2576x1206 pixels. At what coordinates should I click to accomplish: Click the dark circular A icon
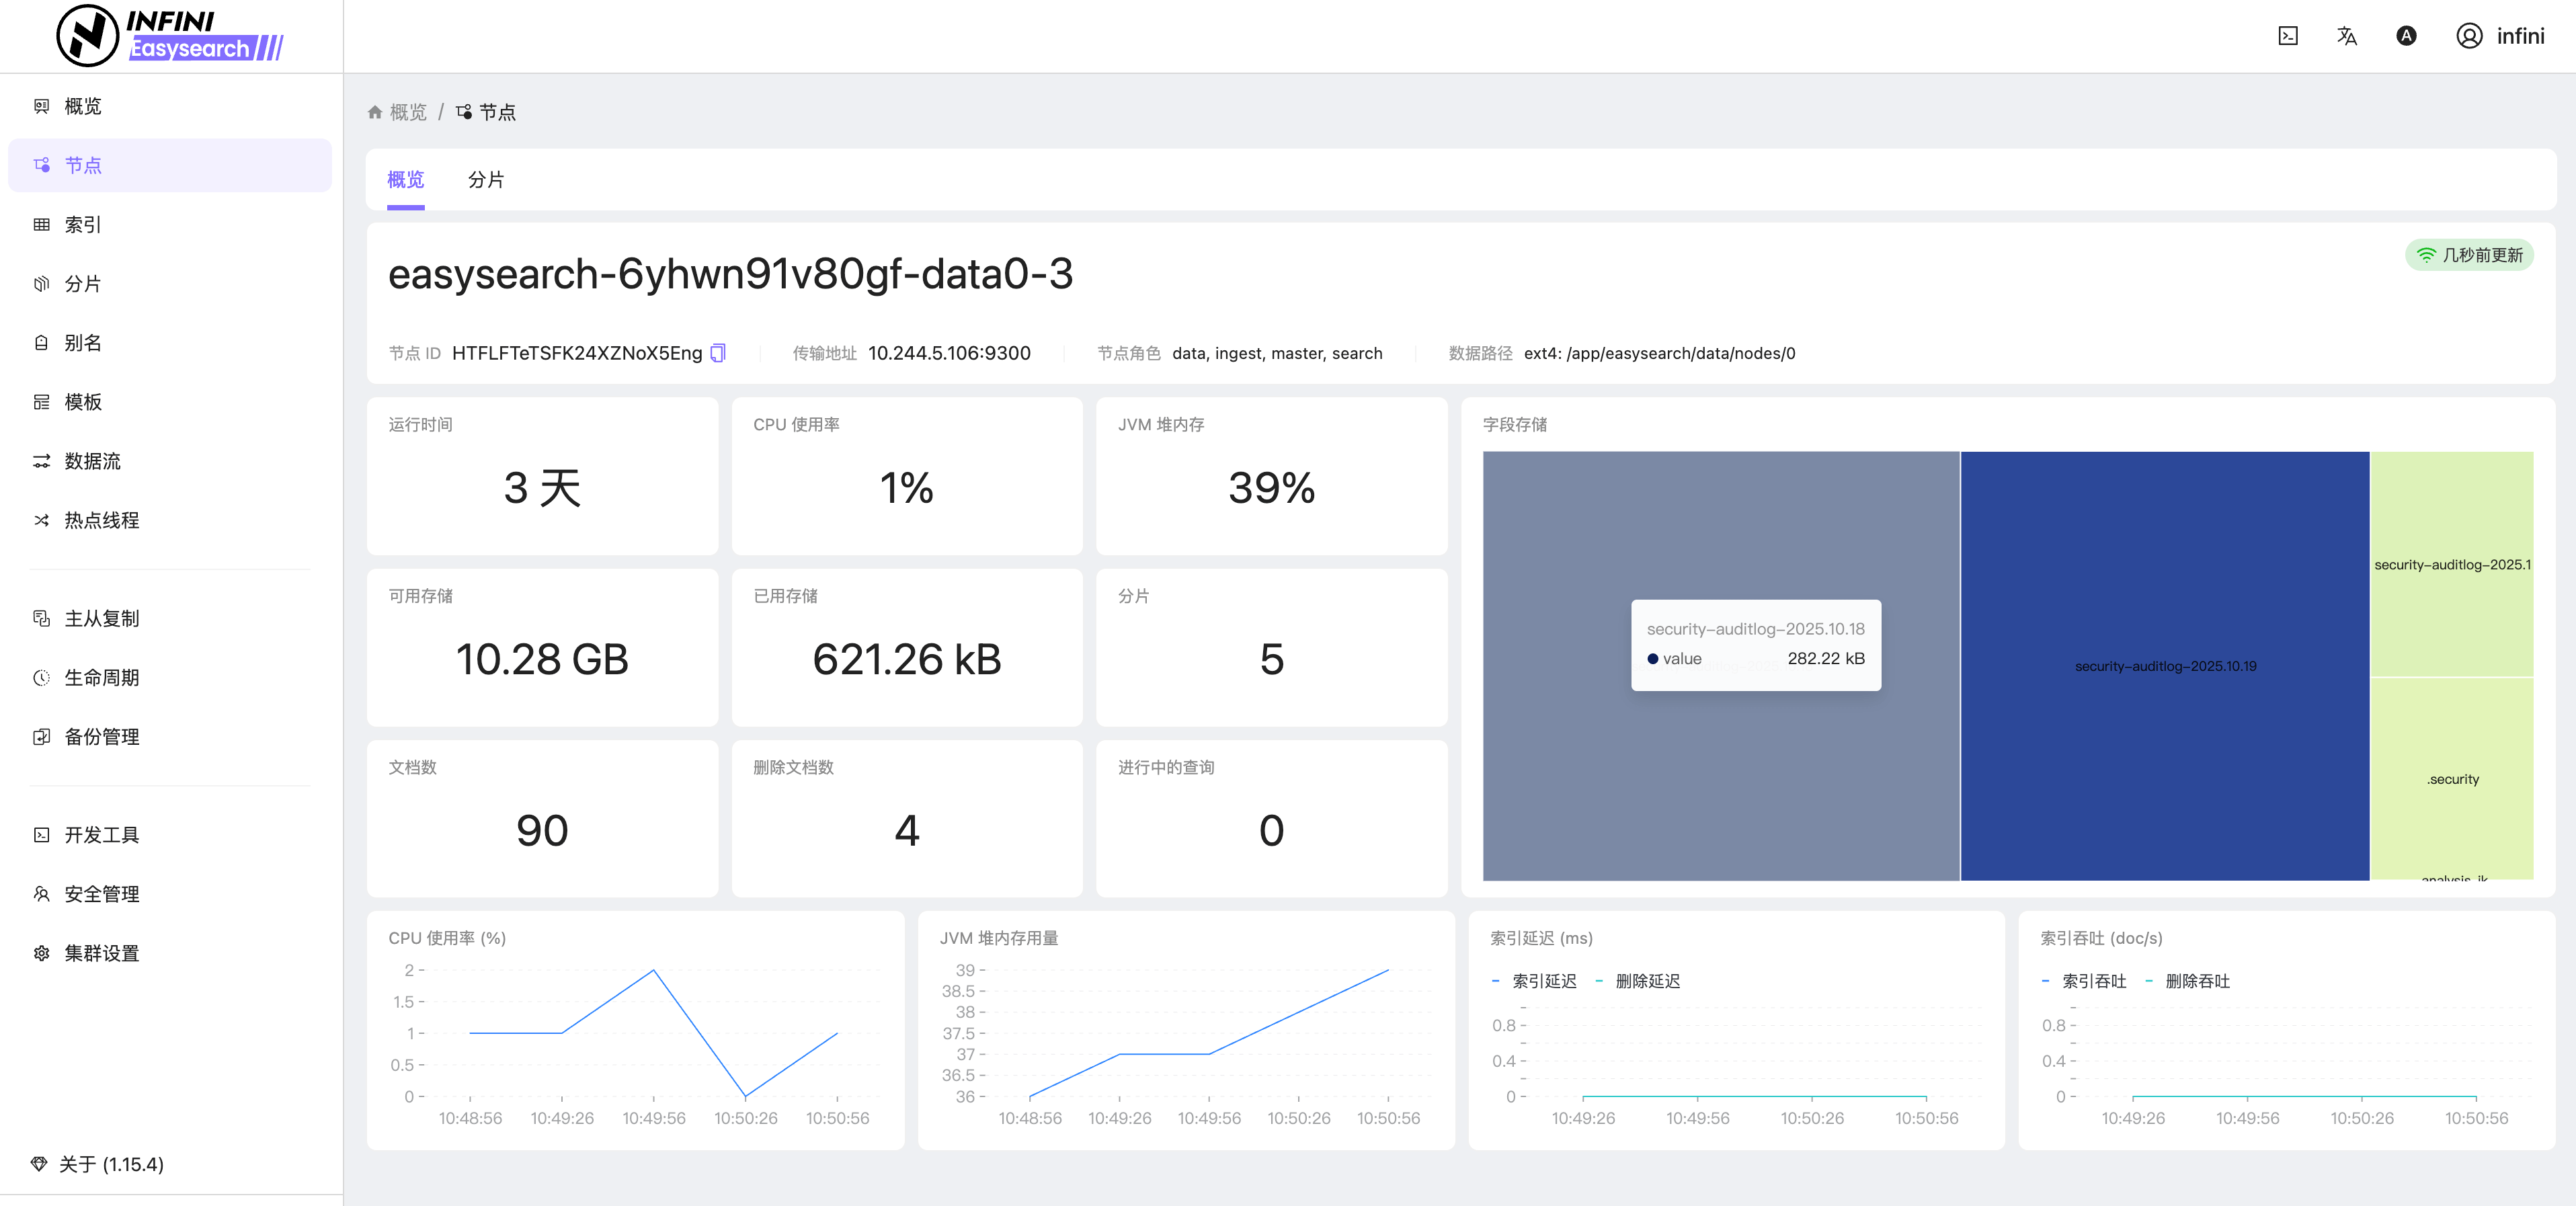2406,36
